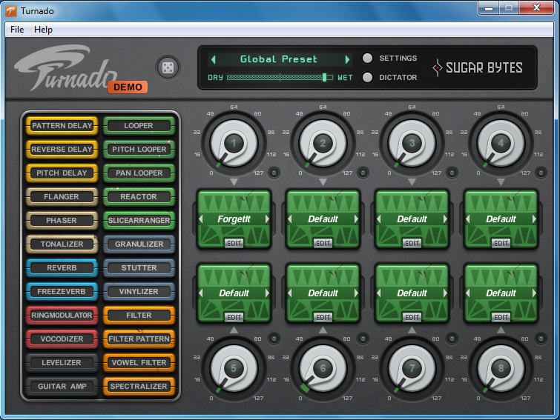This screenshot has width=560, height=420.
Task: Toggle the small LED button beside knob 1
Action: click(274, 173)
